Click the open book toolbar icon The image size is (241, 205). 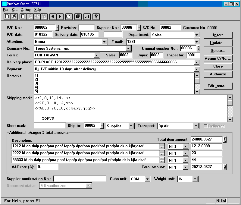(78, 17)
